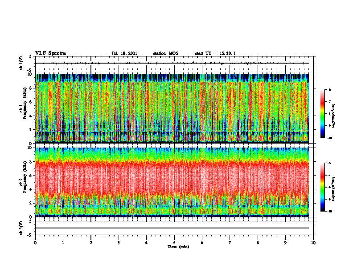Image resolution: width=353 pixels, height=272 pixels.
Task: Click the date "Jul. 18, 2021"
Action: (x=124, y=53)
